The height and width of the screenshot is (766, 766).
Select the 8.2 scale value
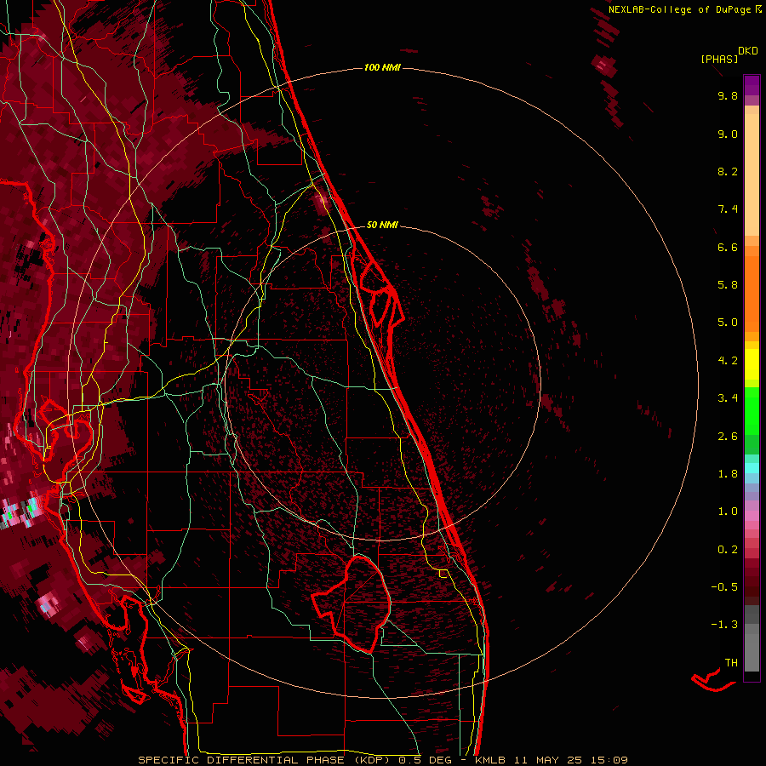728,171
